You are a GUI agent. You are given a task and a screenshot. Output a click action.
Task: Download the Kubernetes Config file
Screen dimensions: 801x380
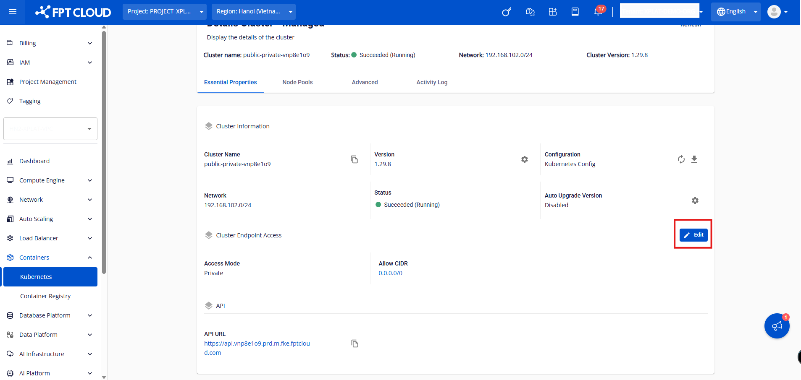(x=694, y=159)
